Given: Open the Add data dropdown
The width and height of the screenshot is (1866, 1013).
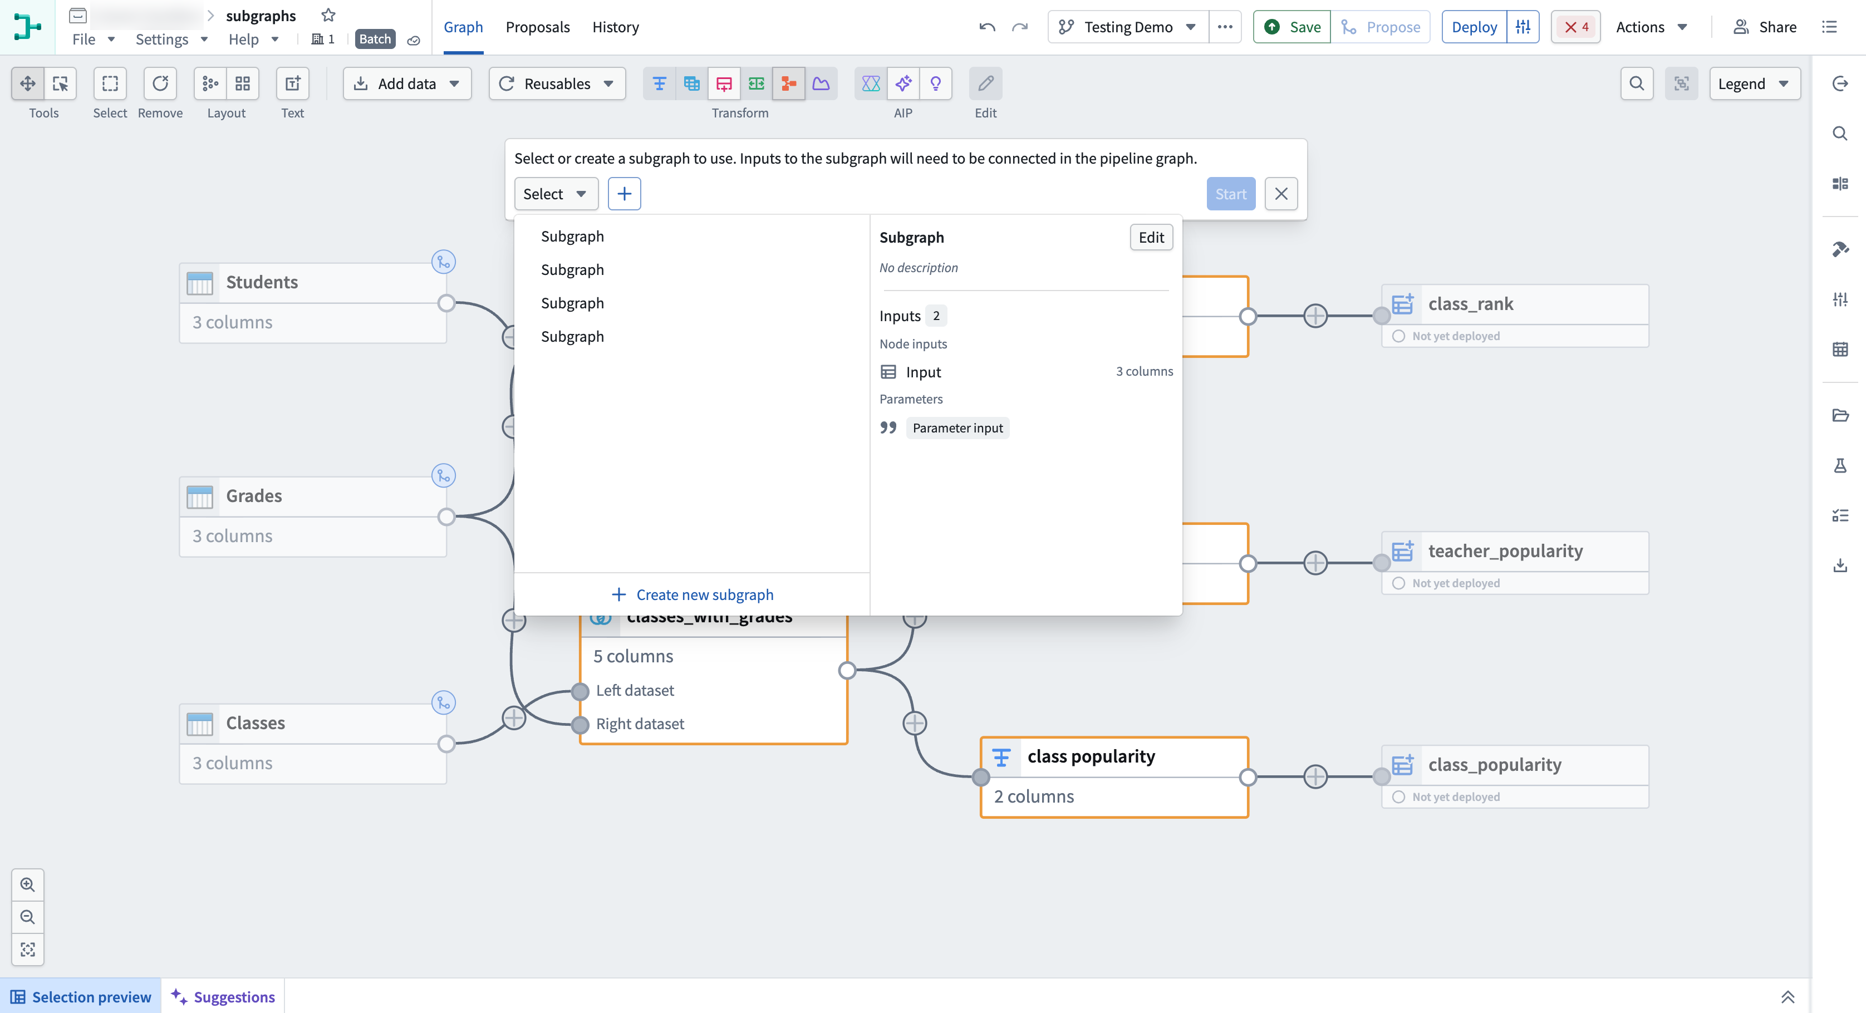Looking at the screenshot, I should click(406, 83).
